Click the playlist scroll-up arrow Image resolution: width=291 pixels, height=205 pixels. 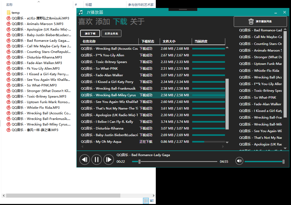point(285,29)
